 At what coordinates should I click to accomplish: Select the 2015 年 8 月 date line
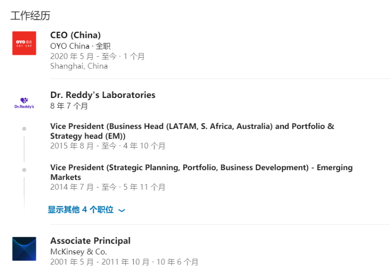107,146
